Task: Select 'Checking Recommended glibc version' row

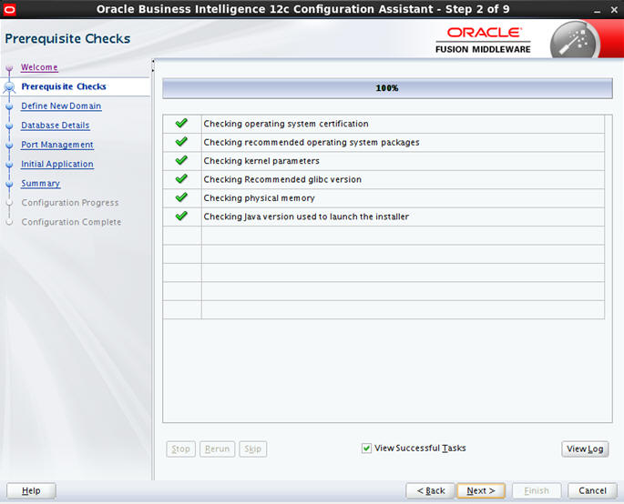Action: [x=282, y=179]
